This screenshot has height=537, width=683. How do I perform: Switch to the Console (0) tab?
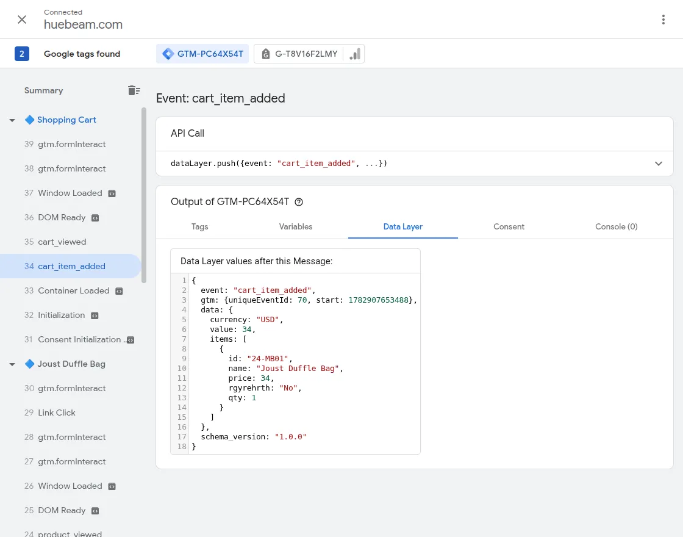coord(617,226)
